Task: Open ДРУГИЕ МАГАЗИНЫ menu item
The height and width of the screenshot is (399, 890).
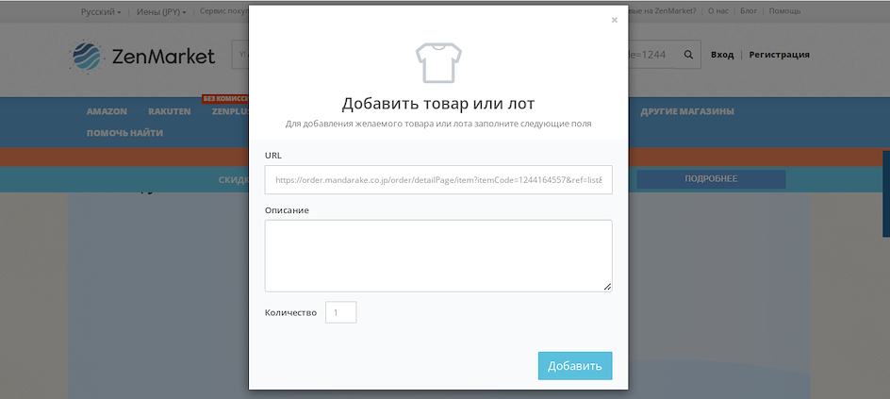Action: (x=687, y=111)
